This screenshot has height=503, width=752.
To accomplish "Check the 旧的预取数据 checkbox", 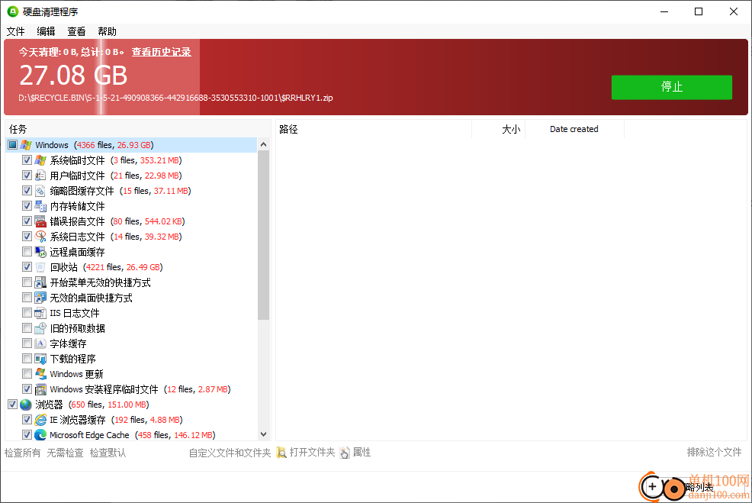I will (x=27, y=328).
